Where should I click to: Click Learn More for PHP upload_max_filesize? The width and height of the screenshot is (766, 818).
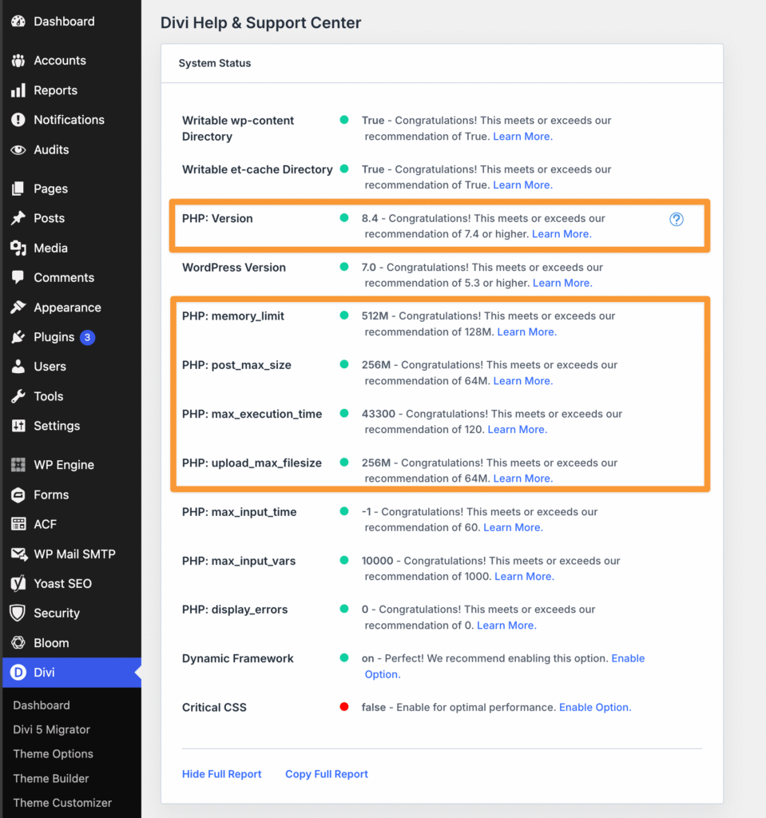point(522,479)
